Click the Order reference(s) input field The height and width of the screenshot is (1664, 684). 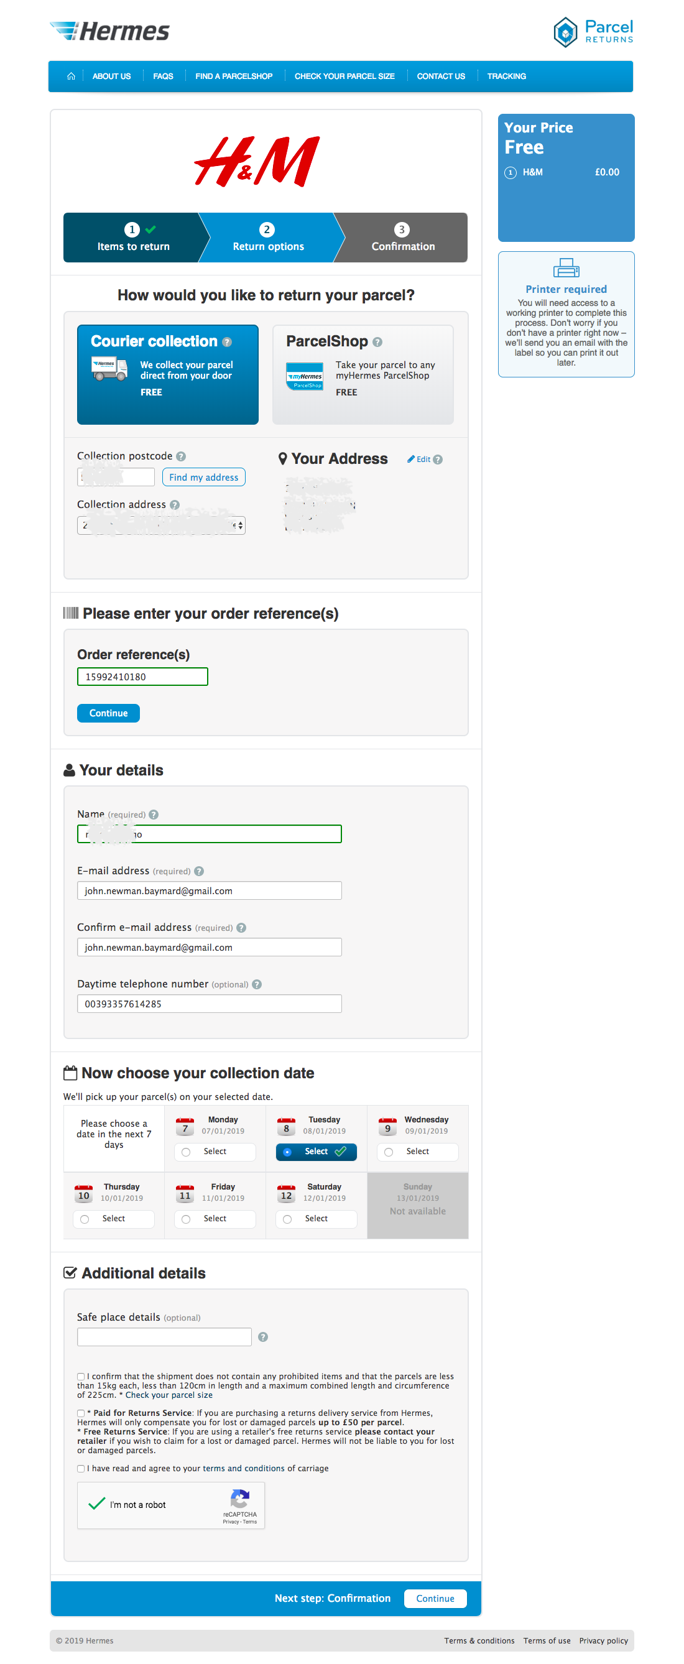142,677
